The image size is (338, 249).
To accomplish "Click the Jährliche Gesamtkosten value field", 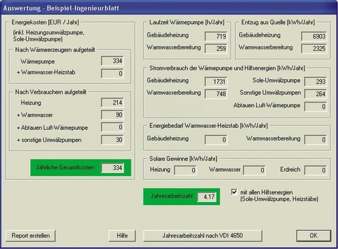I will (x=113, y=168).
